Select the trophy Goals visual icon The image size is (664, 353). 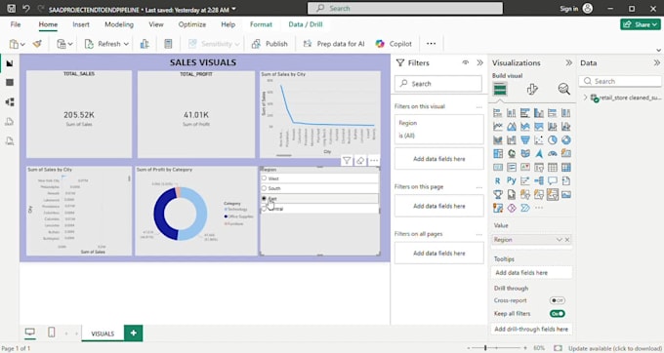(498, 194)
